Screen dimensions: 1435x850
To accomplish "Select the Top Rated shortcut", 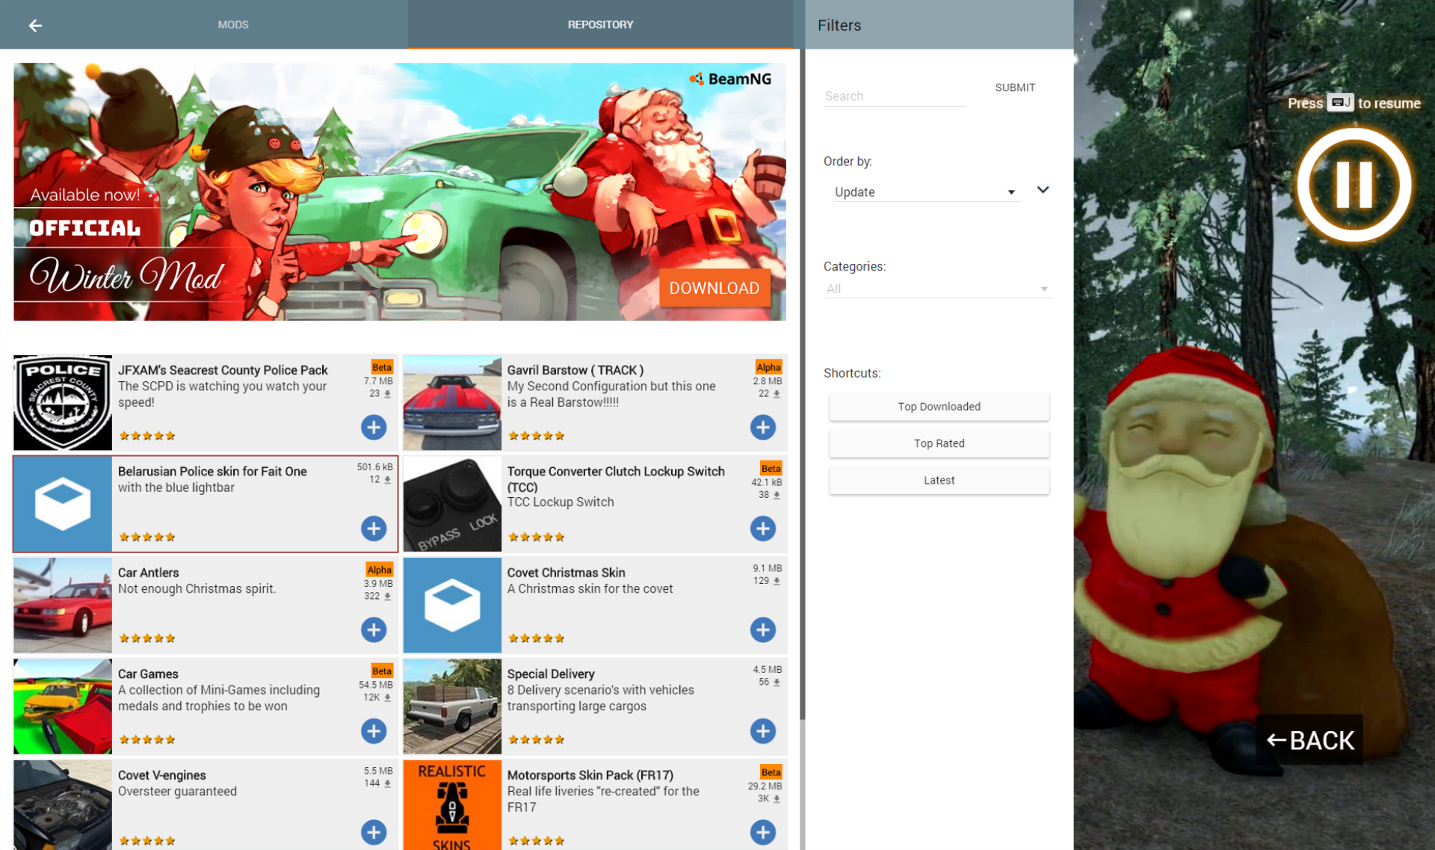I will [939, 443].
